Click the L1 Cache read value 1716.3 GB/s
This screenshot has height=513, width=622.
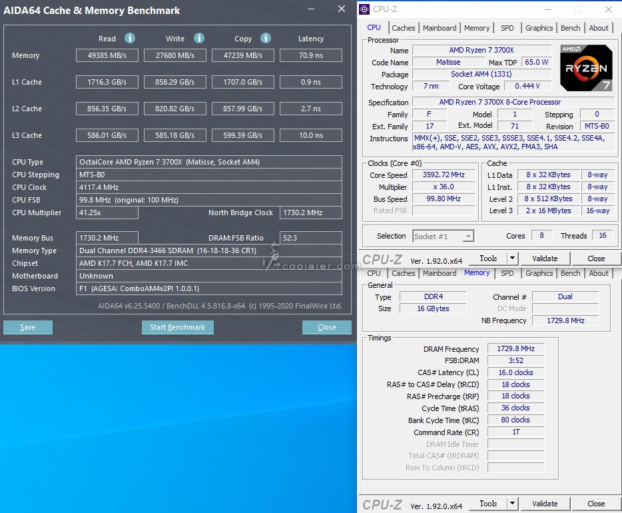click(x=107, y=82)
